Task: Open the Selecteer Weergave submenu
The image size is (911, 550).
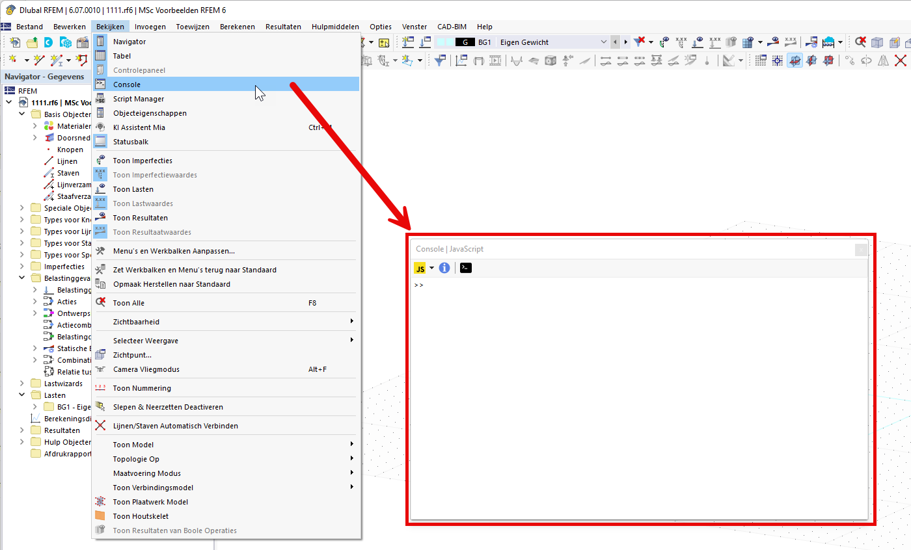Action: [226, 341]
